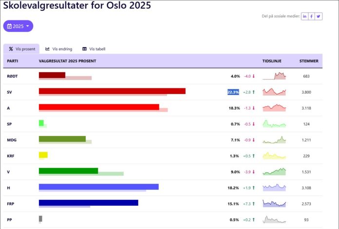Screen dimensions: 339x229
Task: Click the green up arrow beside FRP +7.3
Action: click(254, 204)
